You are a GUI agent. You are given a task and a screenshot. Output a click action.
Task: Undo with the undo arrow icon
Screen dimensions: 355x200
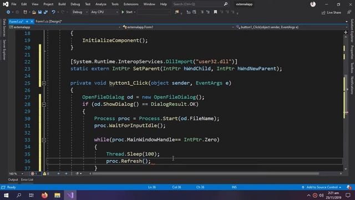(x=53, y=12)
